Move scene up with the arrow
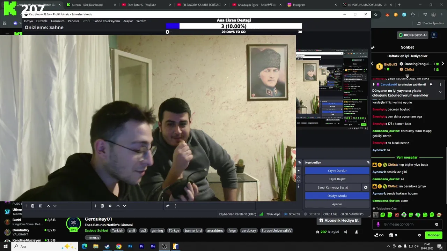This screenshot has width=447, height=251. pyautogui.click(x=48, y=206)
